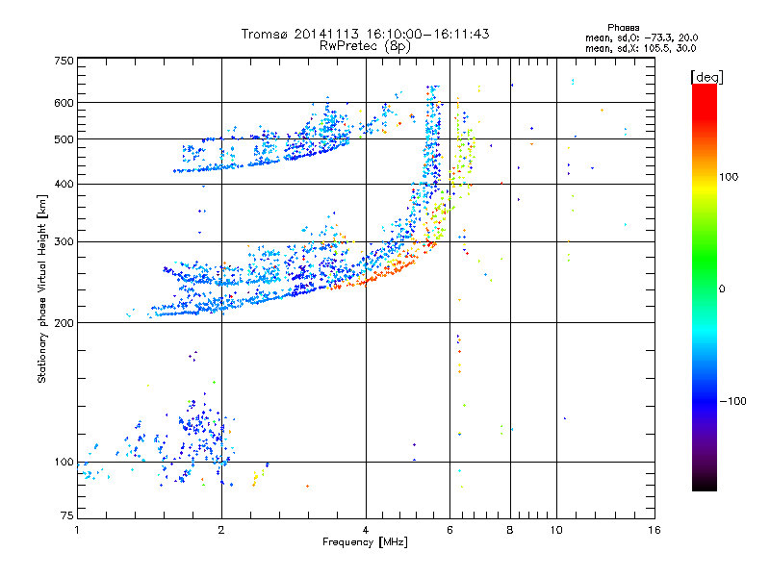This screenshot has height=577, width=770.
Task: Click the 'mean, sd,O: -73.3, 20.0' line
Action: [641, 38]
